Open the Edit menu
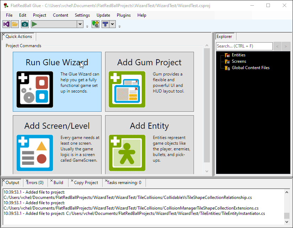293x228 pixels. (23, 15)
